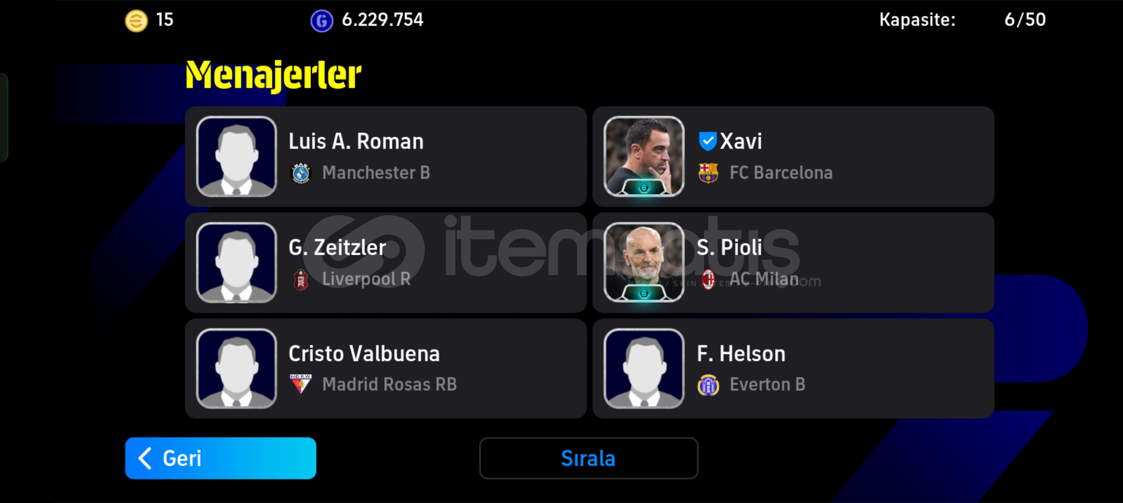Image resolution: width=1123 pixels, height=503 pixels.
Task: Click the Liverpool R team badge
Action: click(x=301, y=279)
